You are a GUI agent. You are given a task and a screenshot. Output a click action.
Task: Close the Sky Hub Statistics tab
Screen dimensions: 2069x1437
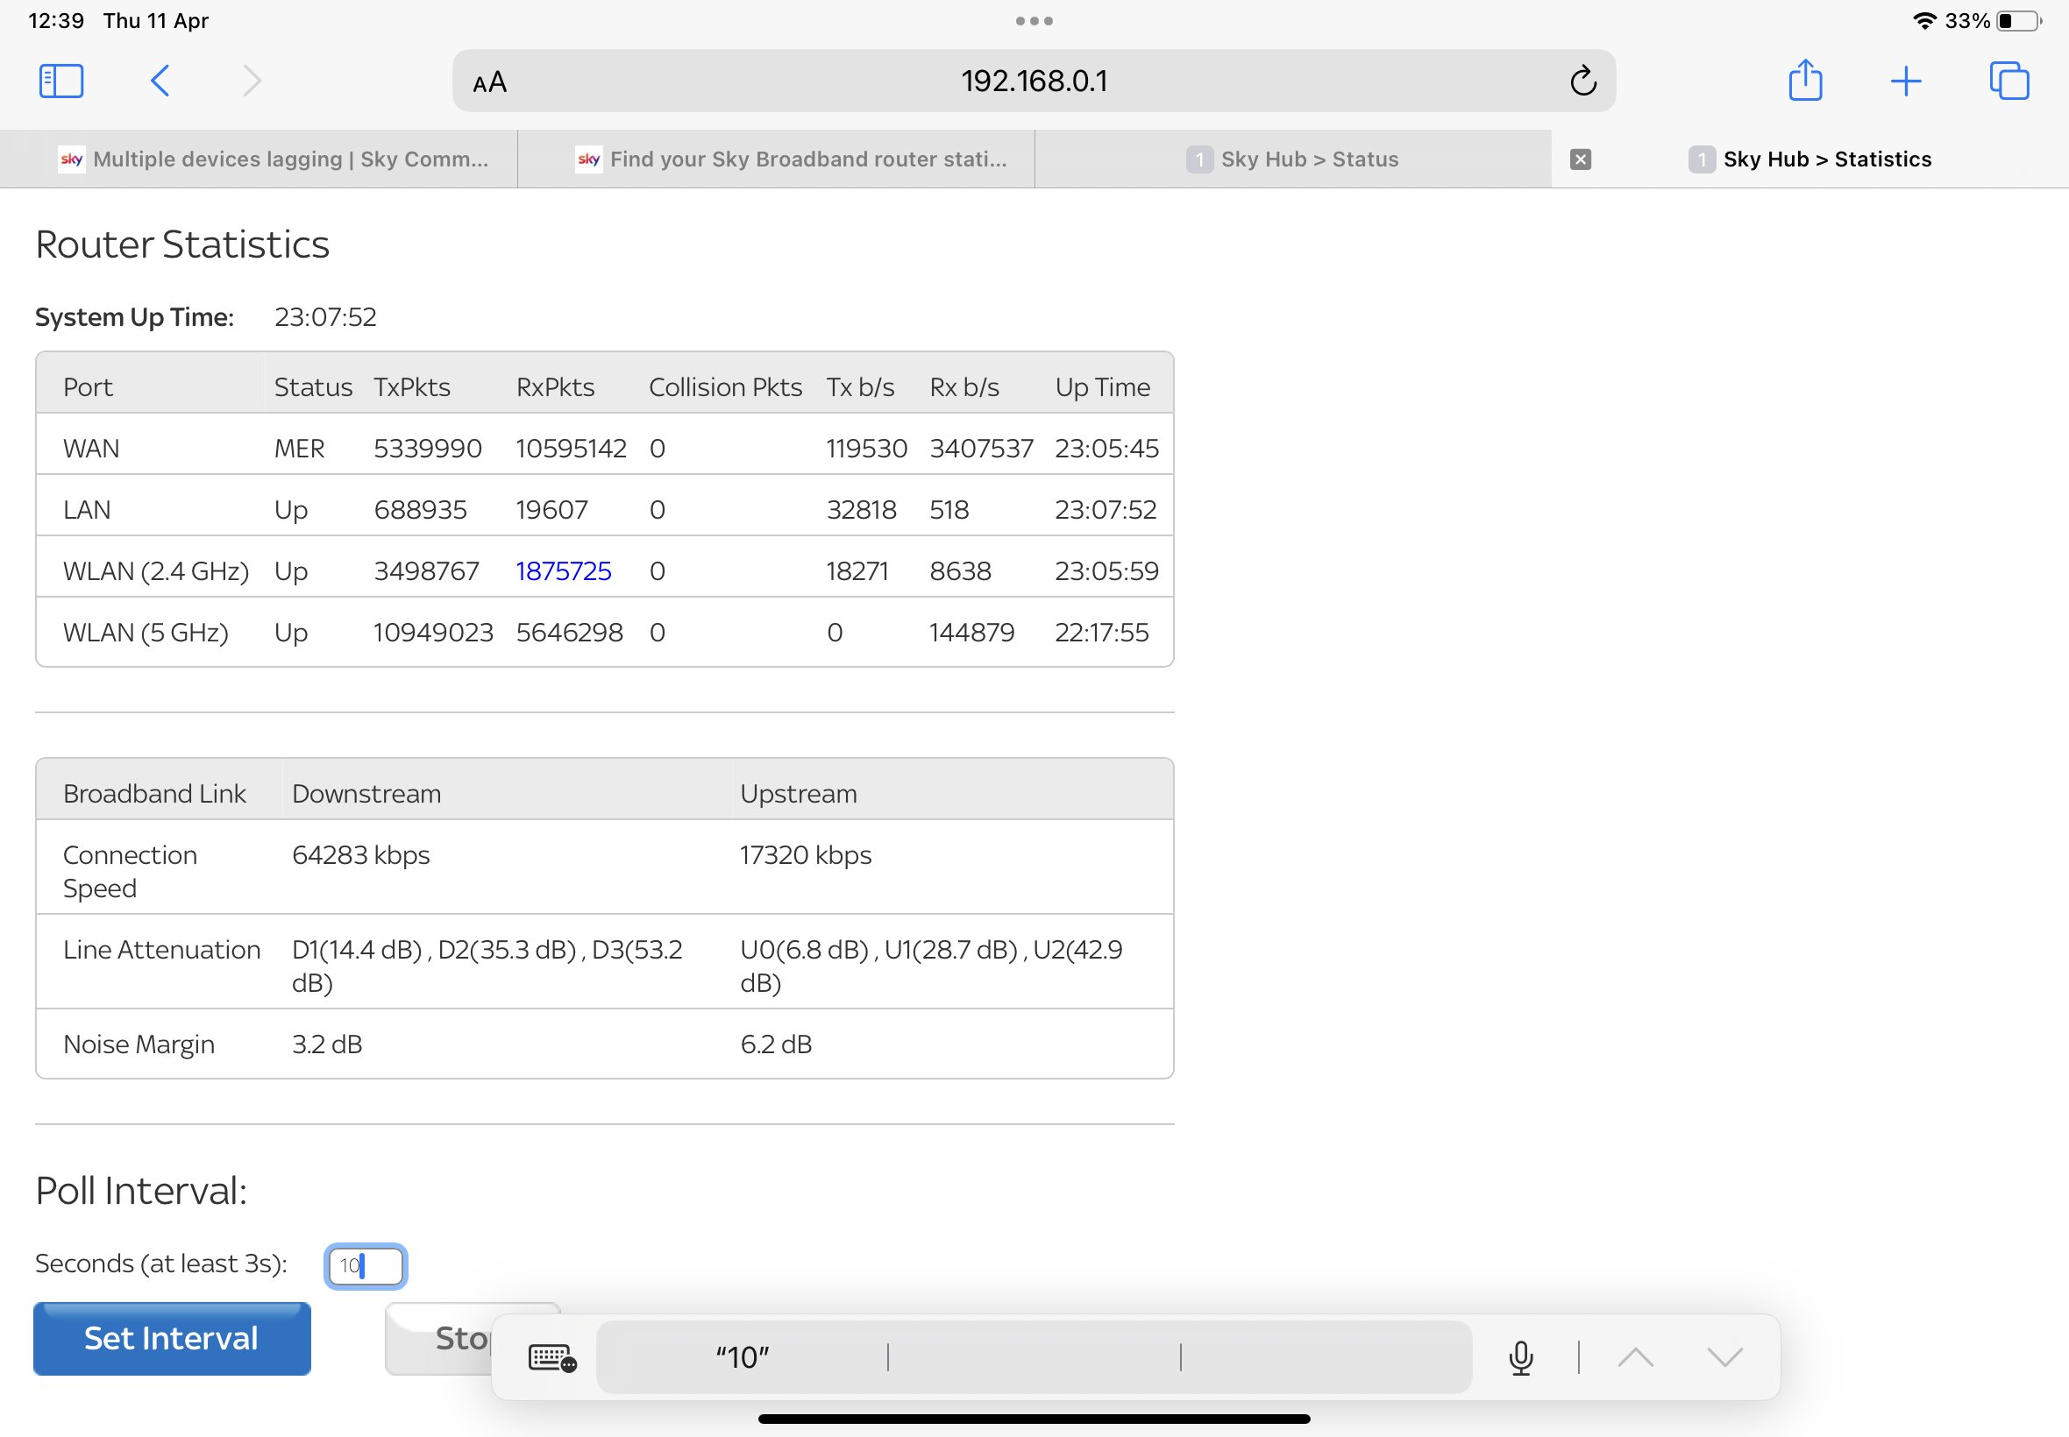click(1580, 159)
